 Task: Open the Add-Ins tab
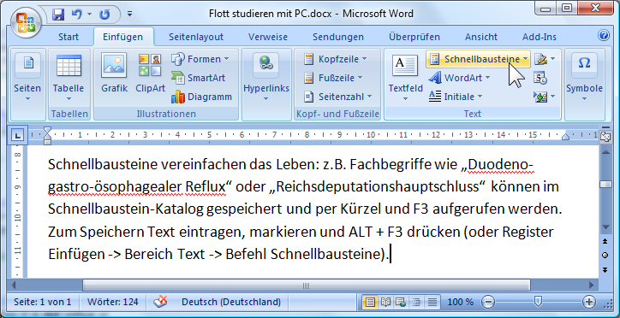540,37
